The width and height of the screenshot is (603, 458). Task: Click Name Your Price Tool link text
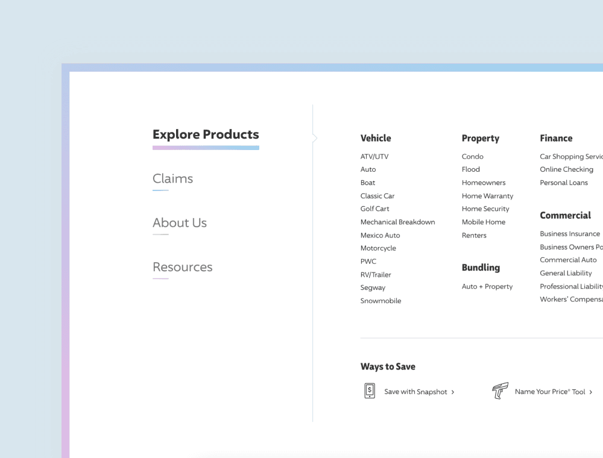click(550, 392)
